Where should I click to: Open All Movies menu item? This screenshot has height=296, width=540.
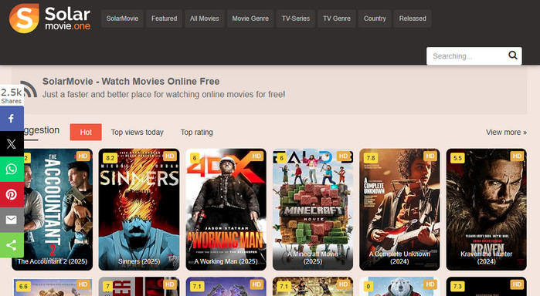(x=205, y=18)
